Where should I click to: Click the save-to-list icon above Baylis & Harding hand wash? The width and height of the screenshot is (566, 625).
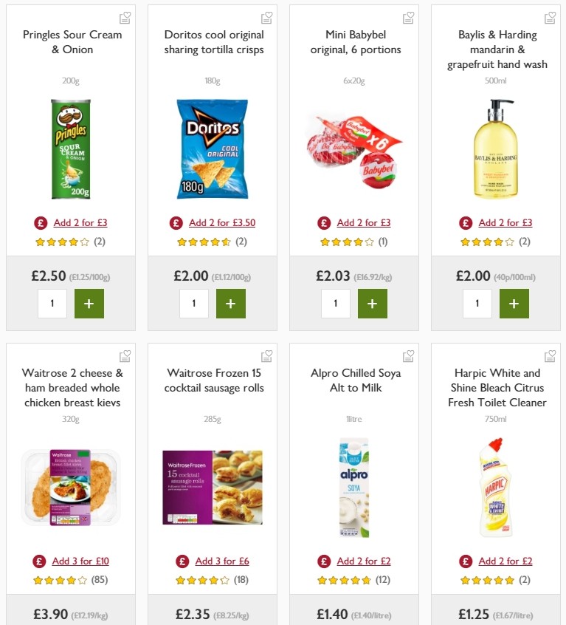(550, 17)
